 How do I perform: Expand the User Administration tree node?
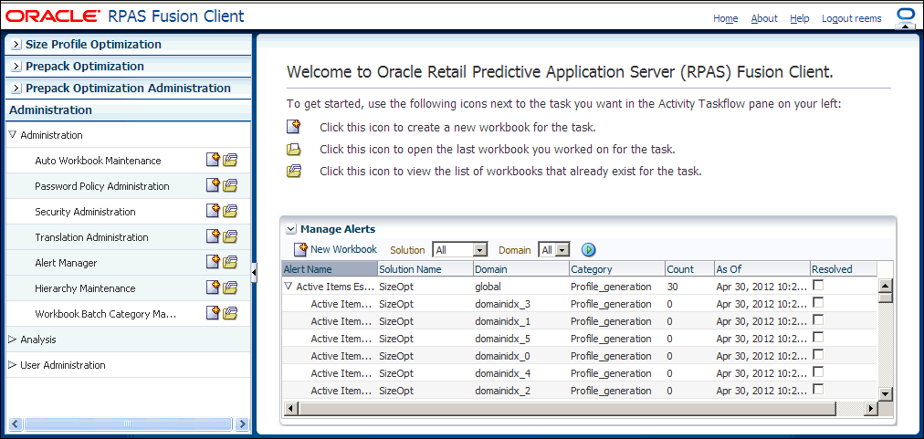point(13,365)
